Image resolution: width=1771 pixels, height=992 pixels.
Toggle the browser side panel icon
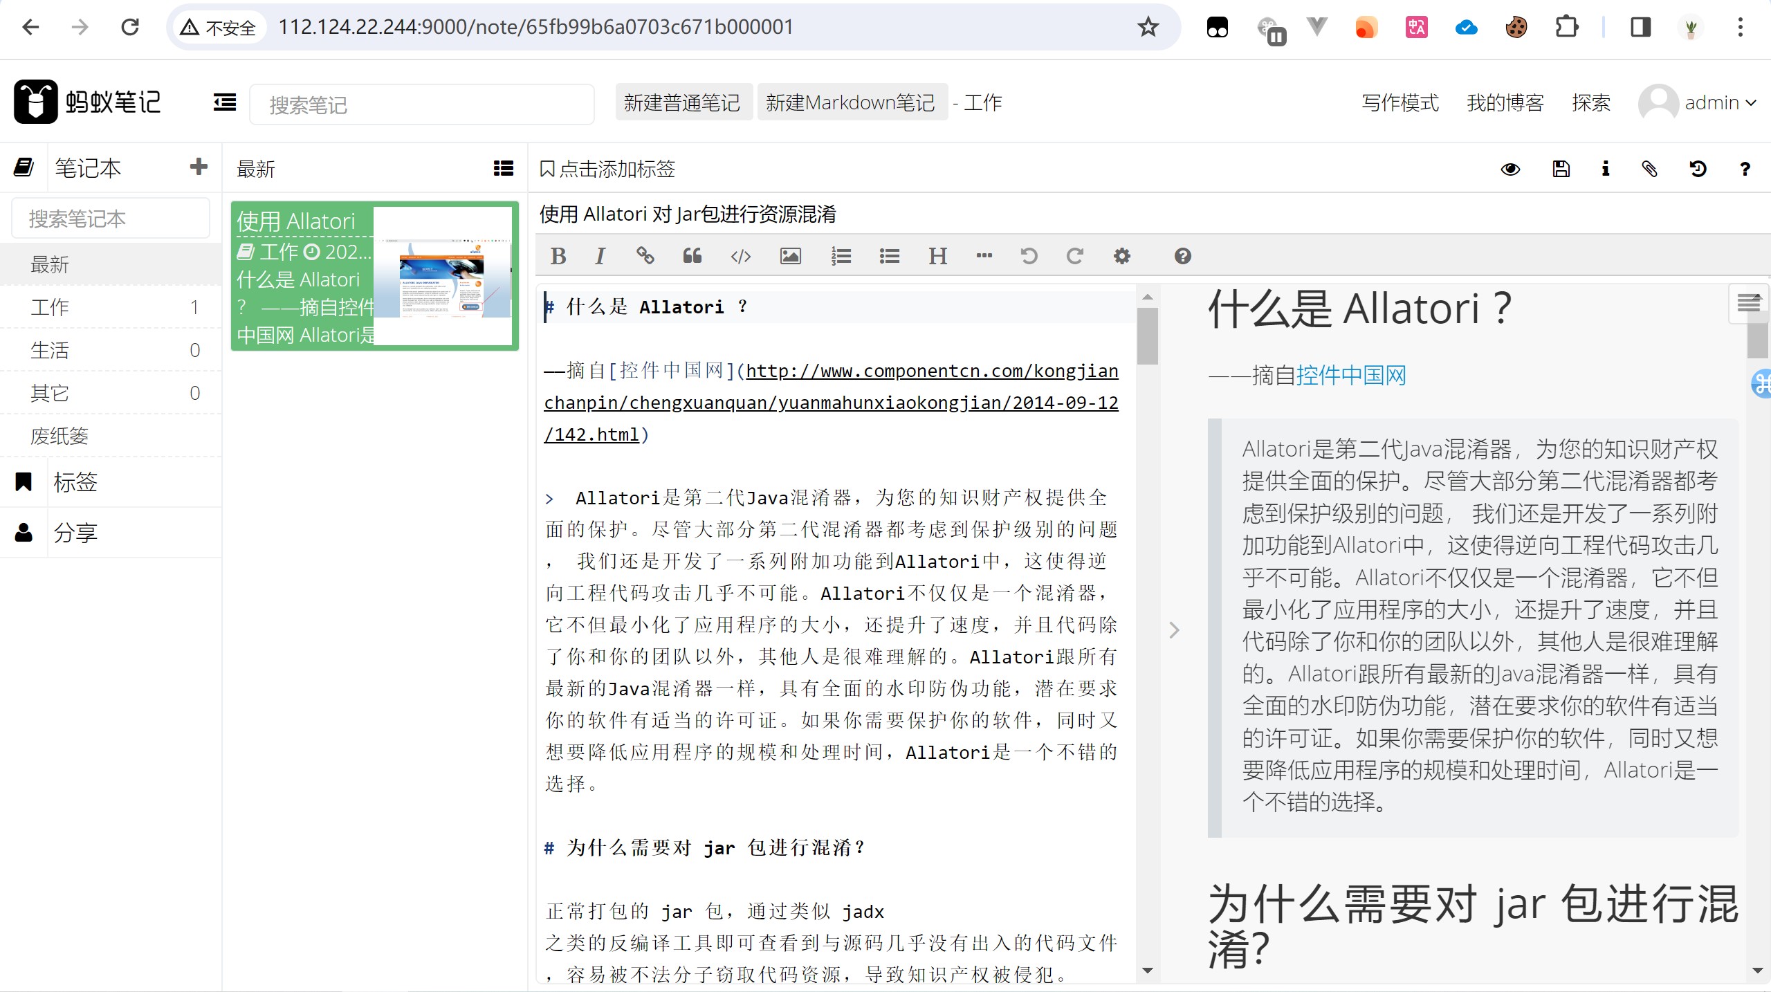click(x=1640, y=27)
